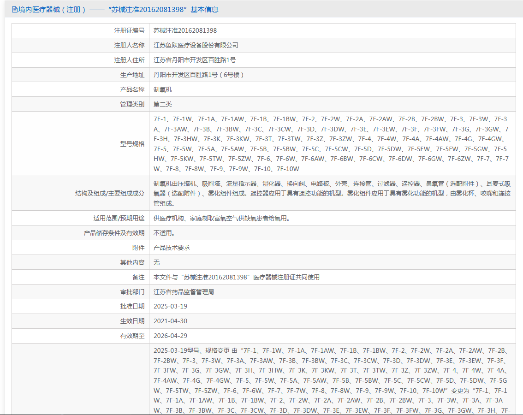This screenshot has width=523, height=415.
Task: Click the 管理类别 label
Action: click(x=132, y=104)
